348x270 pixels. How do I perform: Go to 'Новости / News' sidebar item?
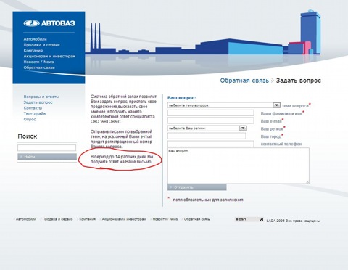click(38, 62)
